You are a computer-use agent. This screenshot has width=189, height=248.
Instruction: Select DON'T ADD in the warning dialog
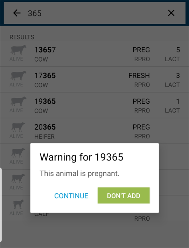[124, 195]
